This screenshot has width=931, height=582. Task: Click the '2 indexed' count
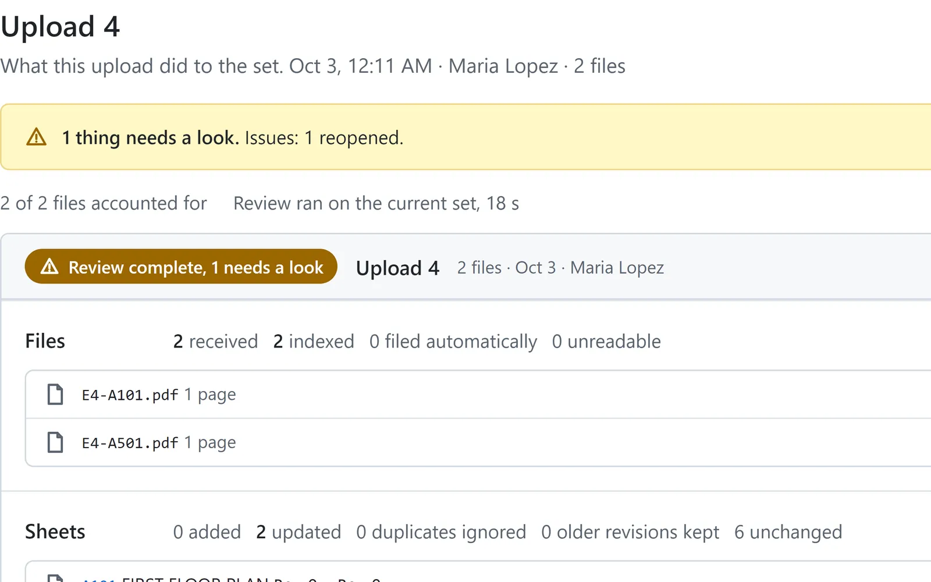[314, 341]
